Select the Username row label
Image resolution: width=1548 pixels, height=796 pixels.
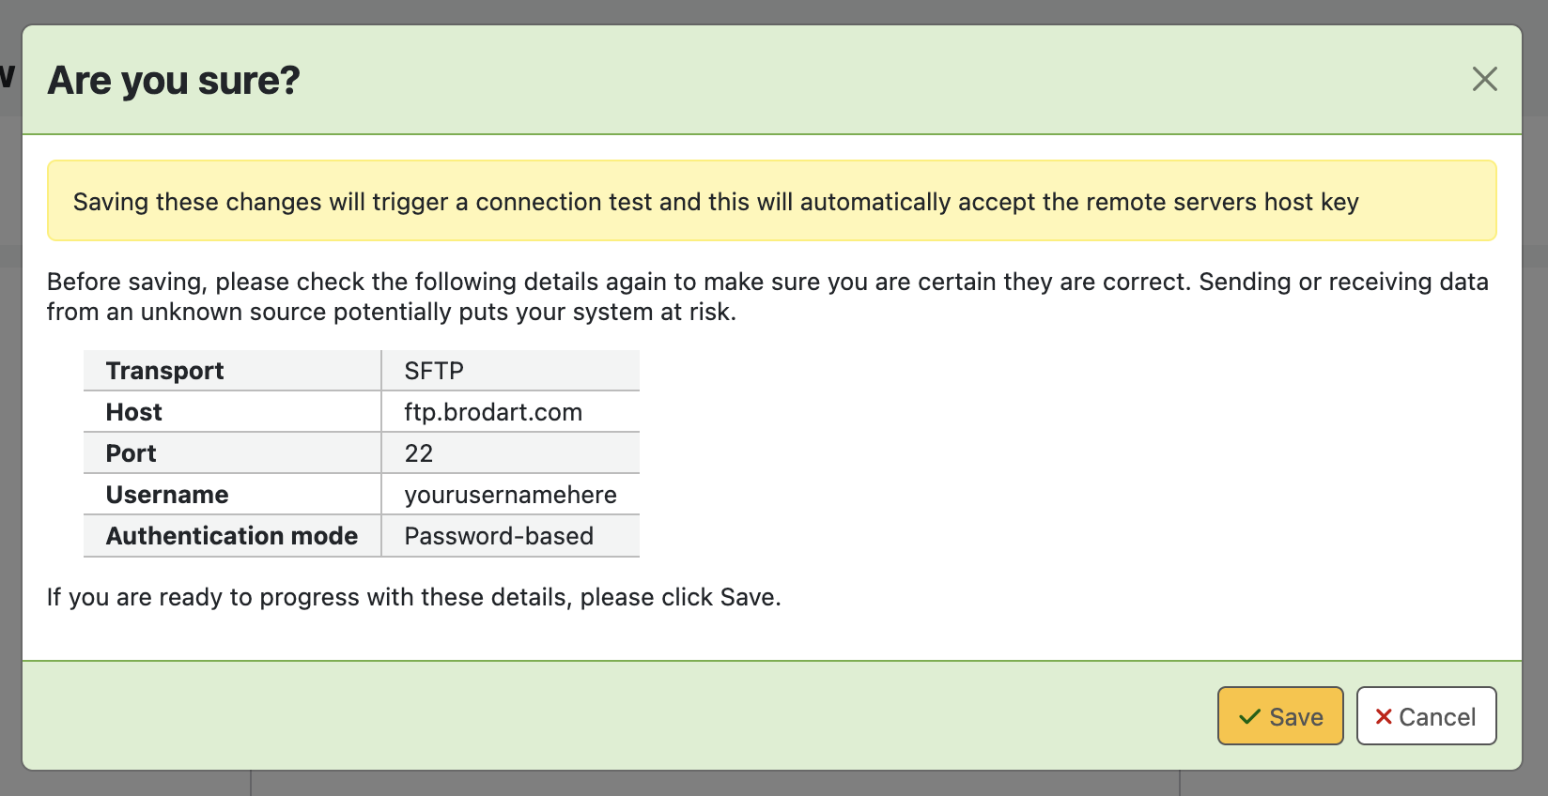167,495
